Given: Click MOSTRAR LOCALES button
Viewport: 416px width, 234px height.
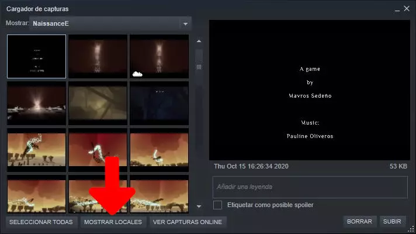Looking at the screenshot, I should 113,222.
